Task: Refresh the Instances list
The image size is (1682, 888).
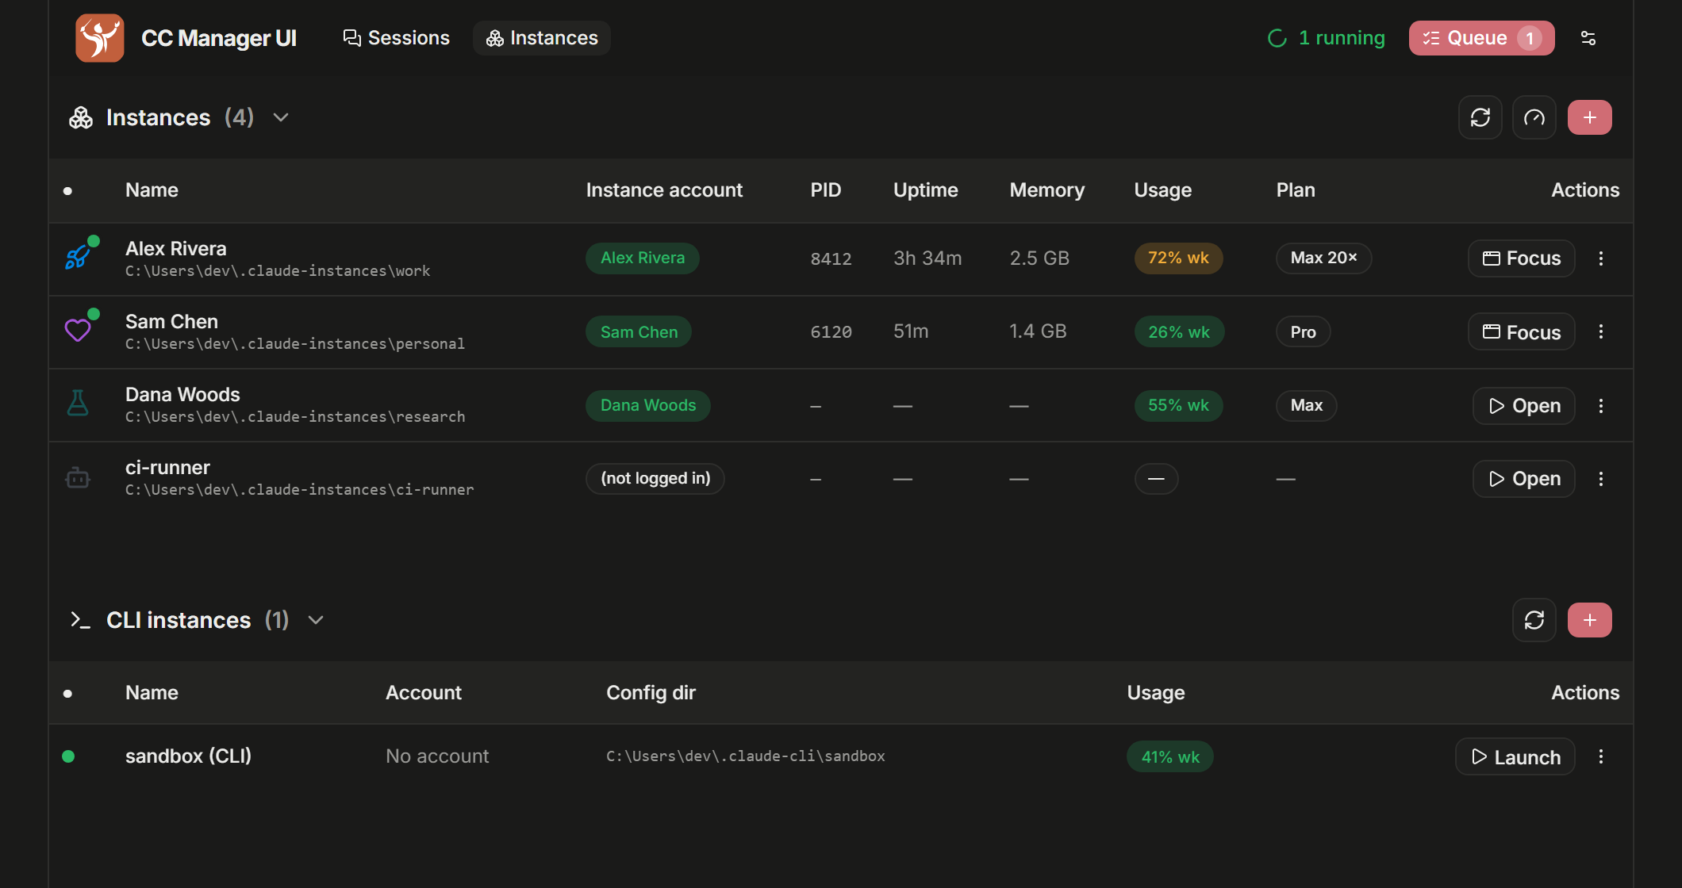Action: click(x=1480, y=117)
